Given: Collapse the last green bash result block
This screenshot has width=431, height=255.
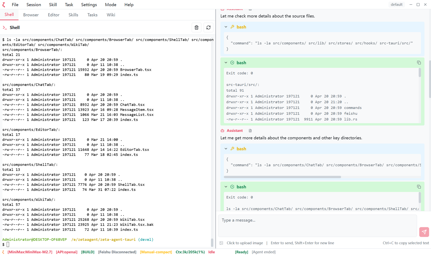Looking at the screenshot, I should pyautogui.click(x=226, y=187).
